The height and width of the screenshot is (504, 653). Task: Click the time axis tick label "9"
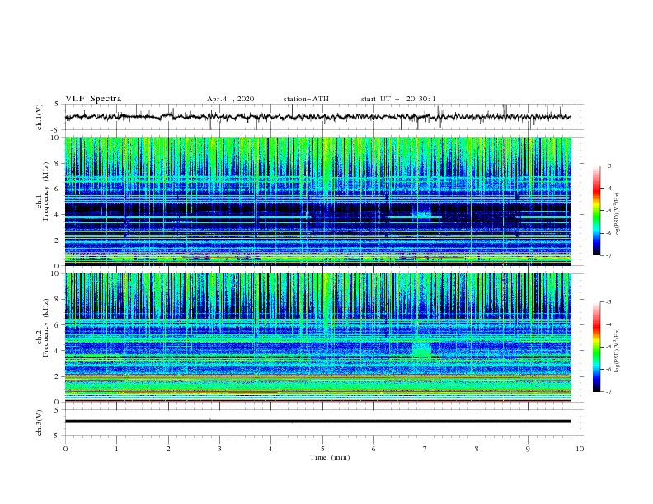[x=528, y=449]
